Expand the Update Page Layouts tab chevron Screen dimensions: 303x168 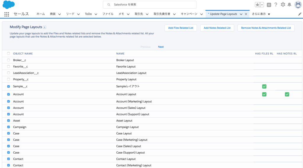click(241, 14)
